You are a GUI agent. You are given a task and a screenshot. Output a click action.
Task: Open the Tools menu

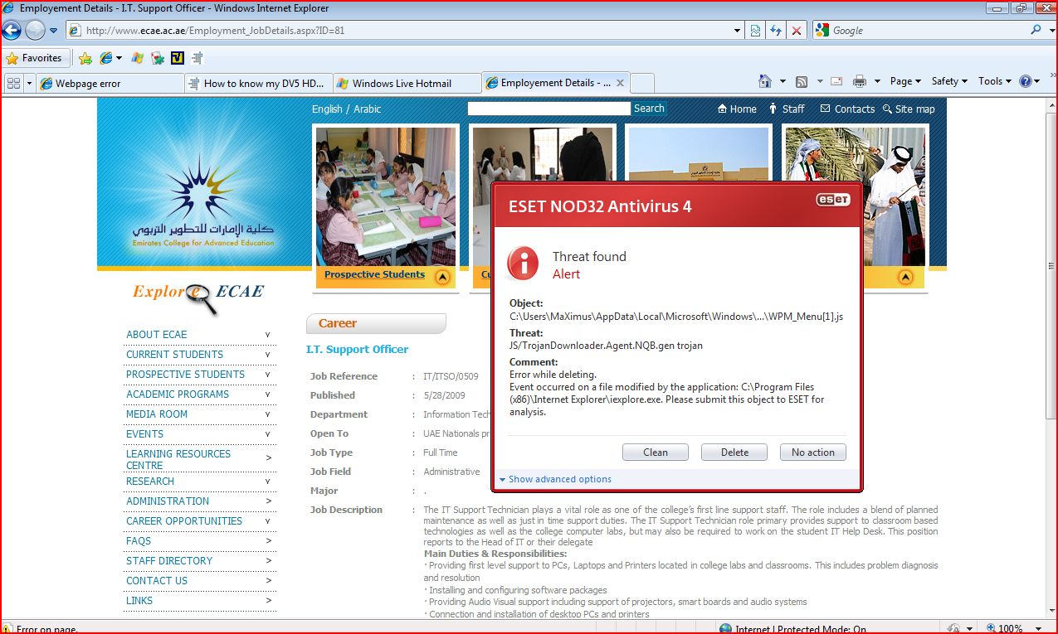(995, 81)
